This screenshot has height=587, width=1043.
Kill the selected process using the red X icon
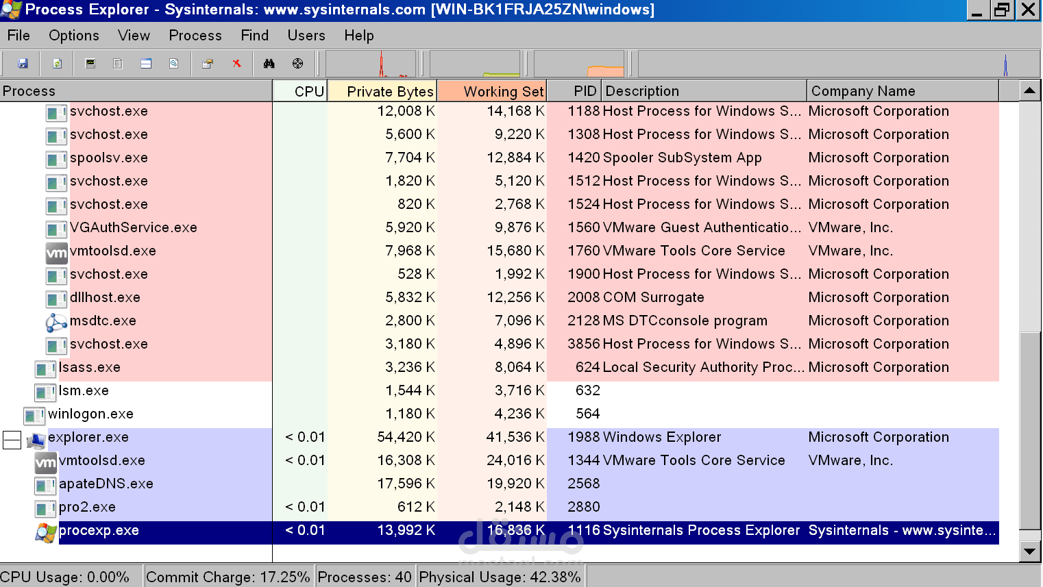[x=236, y=63]
